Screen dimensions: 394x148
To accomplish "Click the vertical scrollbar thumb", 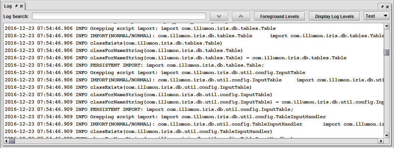I will [x=387, y=52].
